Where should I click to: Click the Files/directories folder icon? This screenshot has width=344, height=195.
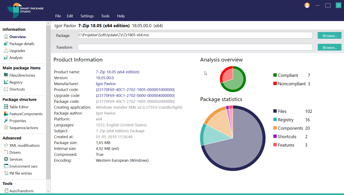click(6, 75)
